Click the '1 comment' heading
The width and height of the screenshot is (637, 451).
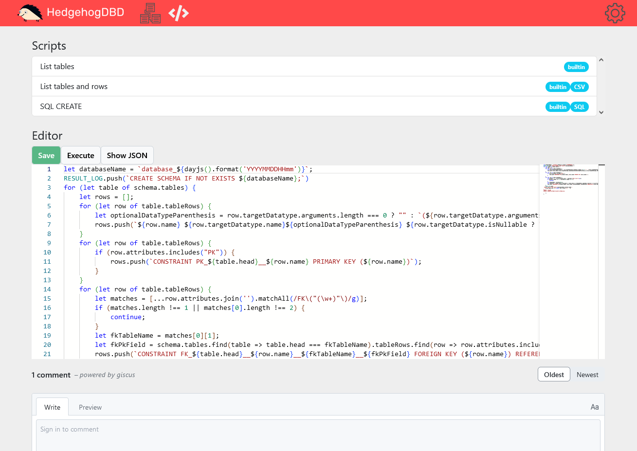coord(51,375)
